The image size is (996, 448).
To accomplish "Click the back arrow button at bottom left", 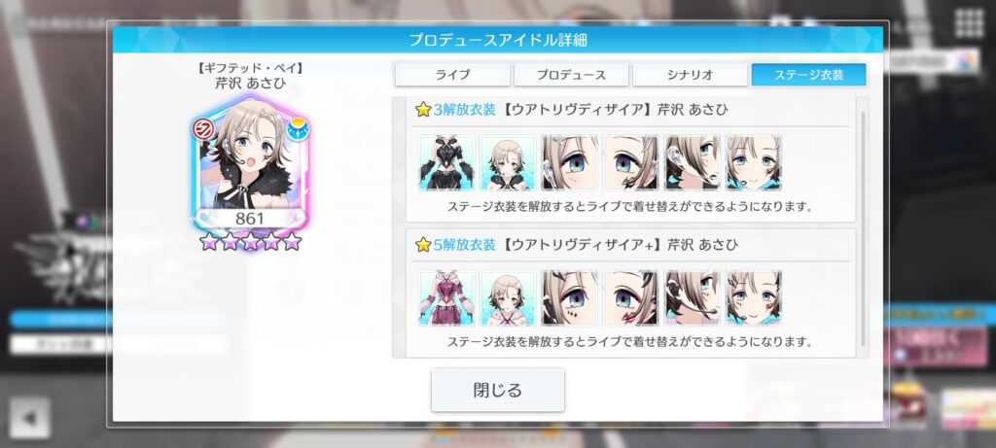I will point(30,418).
